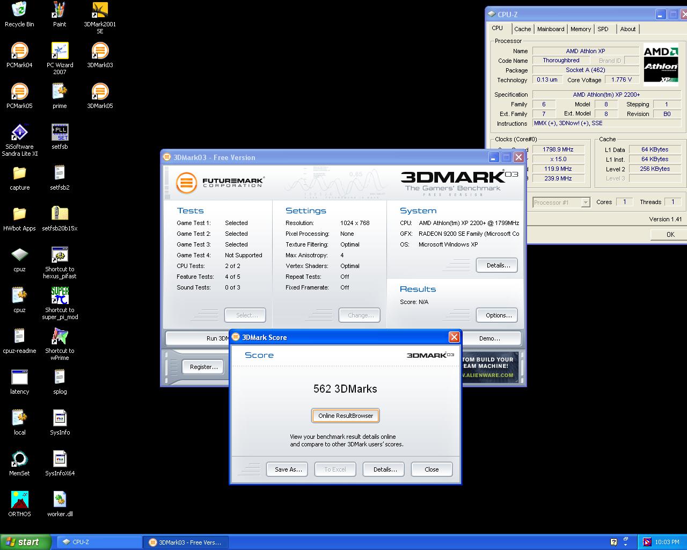
Task: Select the setfsb20b15x archive icon
Action: click(60, 219)
